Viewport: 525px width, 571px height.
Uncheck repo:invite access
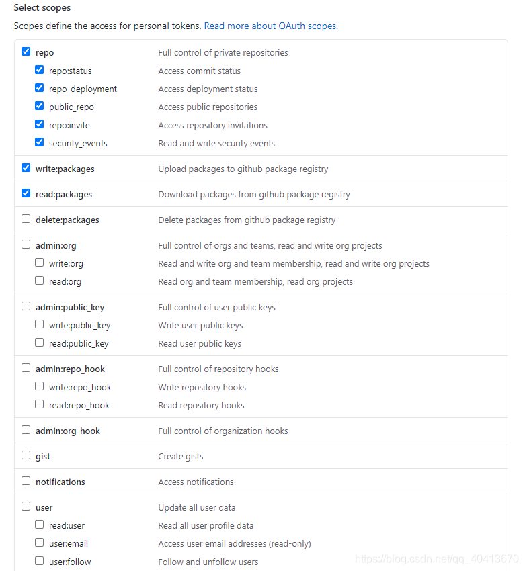tap(39, 124)
